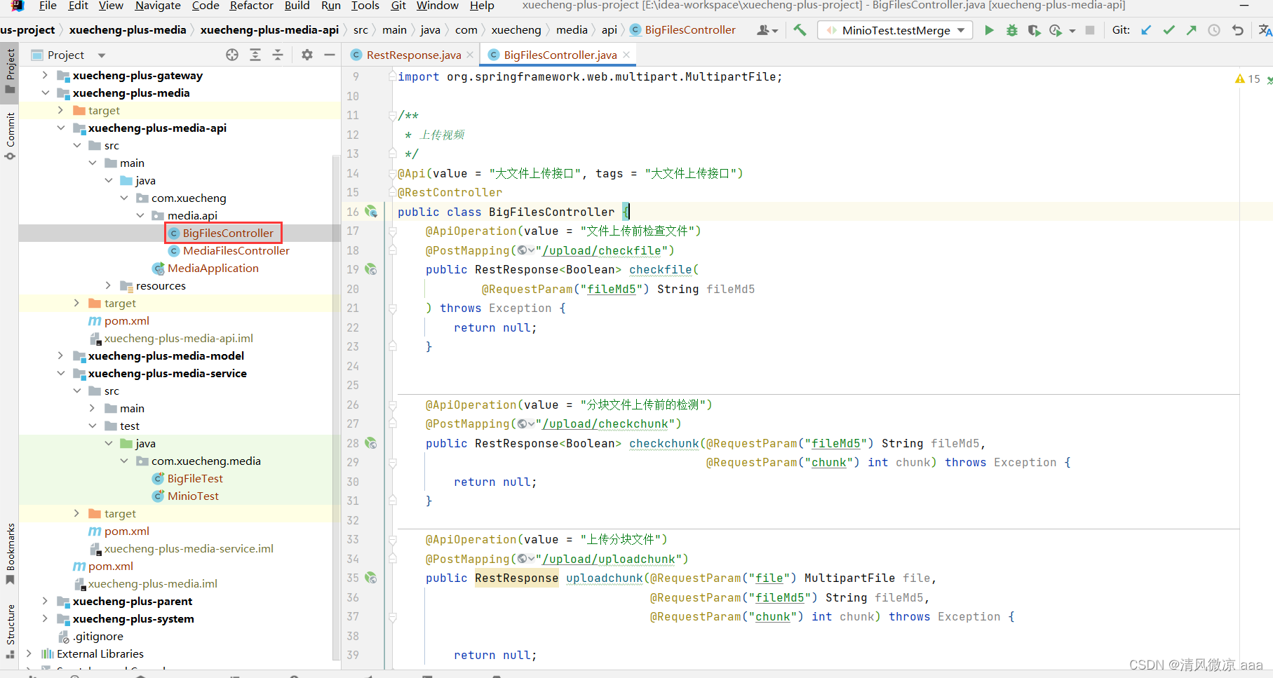Open Project panel settings gear
The width and height of the screenshot is (1273, 678).
coord(307,55)
